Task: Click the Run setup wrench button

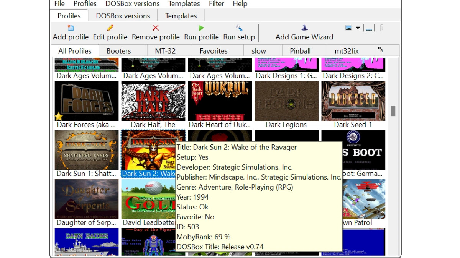Action: (x=239, y=32)
